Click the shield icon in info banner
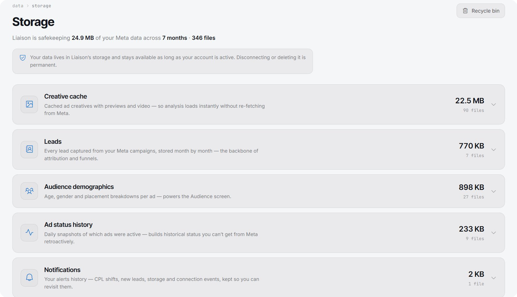 tap(23, 58)
